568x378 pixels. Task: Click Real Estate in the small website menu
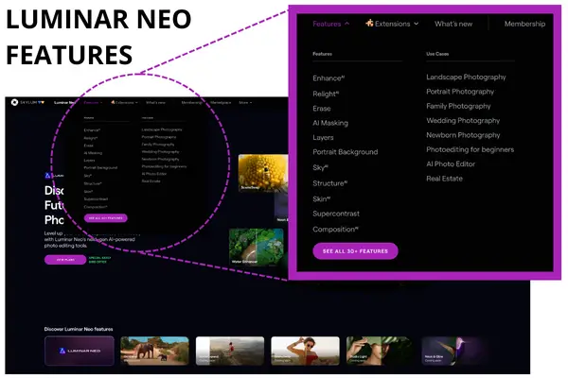click(x=151, y=180)
